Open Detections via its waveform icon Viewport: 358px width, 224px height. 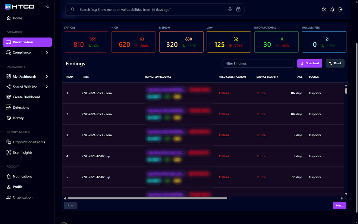8,108
